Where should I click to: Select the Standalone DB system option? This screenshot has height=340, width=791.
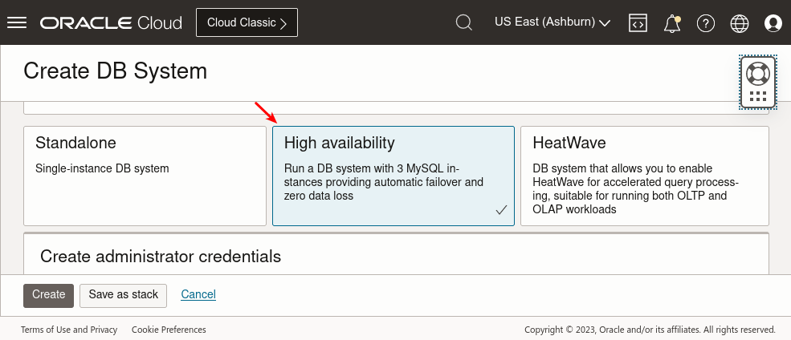click(145, 176)
